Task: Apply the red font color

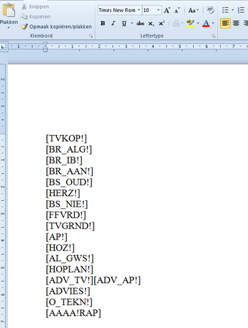Action: [206, 23]
